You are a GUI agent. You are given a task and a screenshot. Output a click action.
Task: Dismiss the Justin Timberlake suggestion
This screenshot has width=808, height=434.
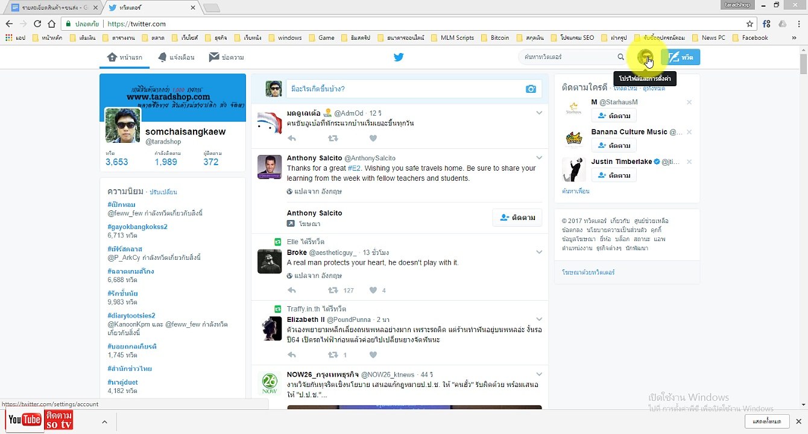689,162
